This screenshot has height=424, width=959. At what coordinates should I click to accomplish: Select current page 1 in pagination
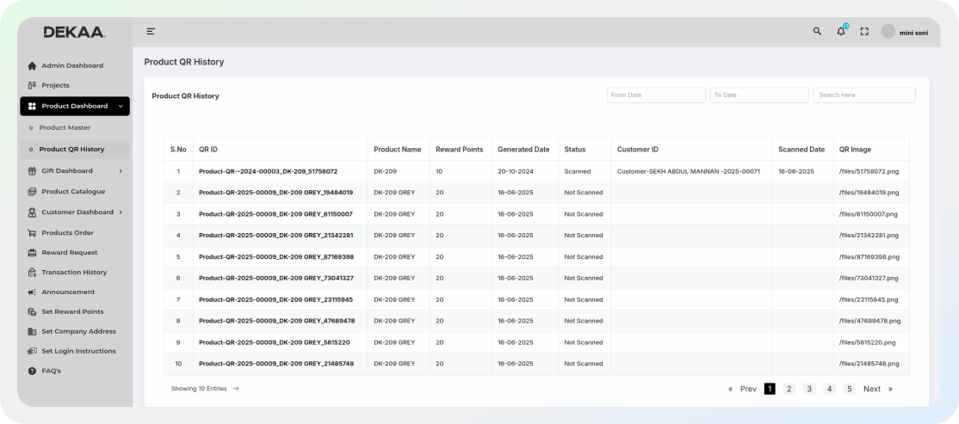coord(770,390)
